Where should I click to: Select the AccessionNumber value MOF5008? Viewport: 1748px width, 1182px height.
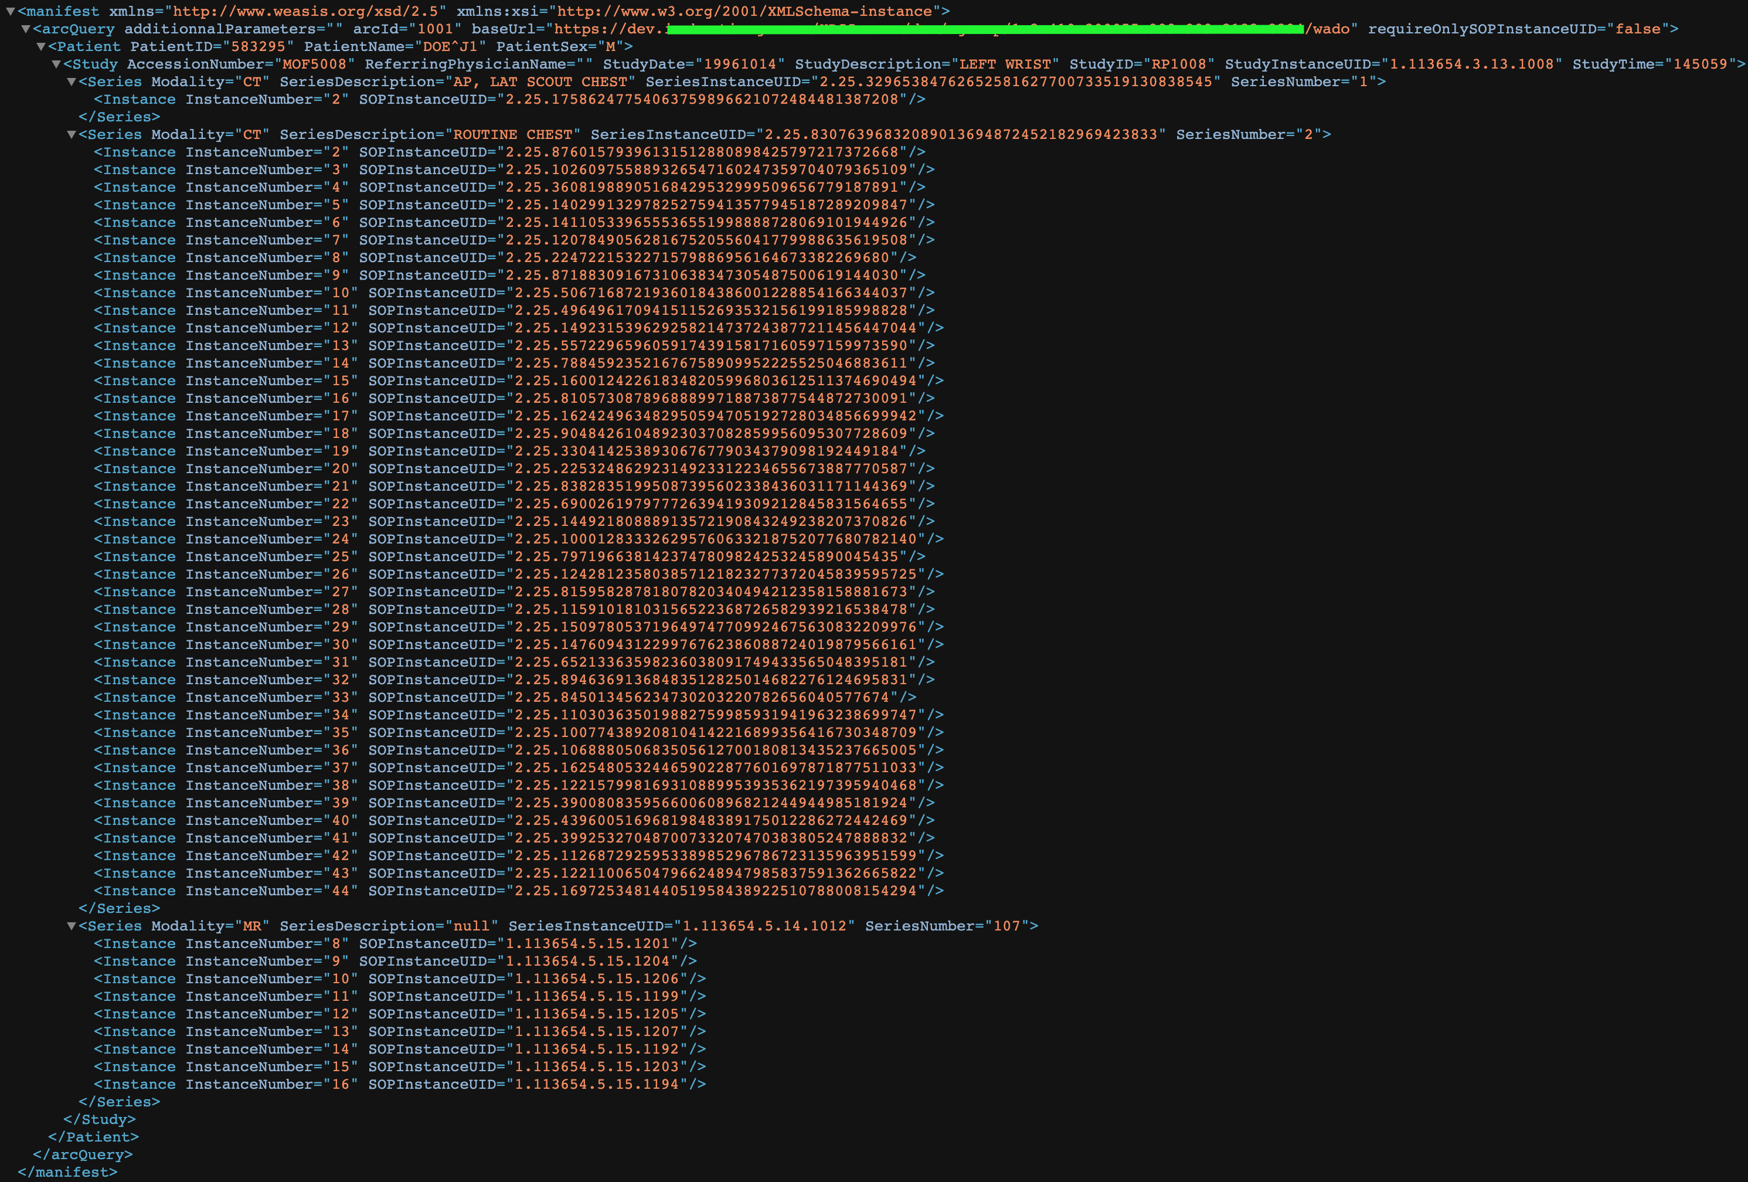pos(315,64)
